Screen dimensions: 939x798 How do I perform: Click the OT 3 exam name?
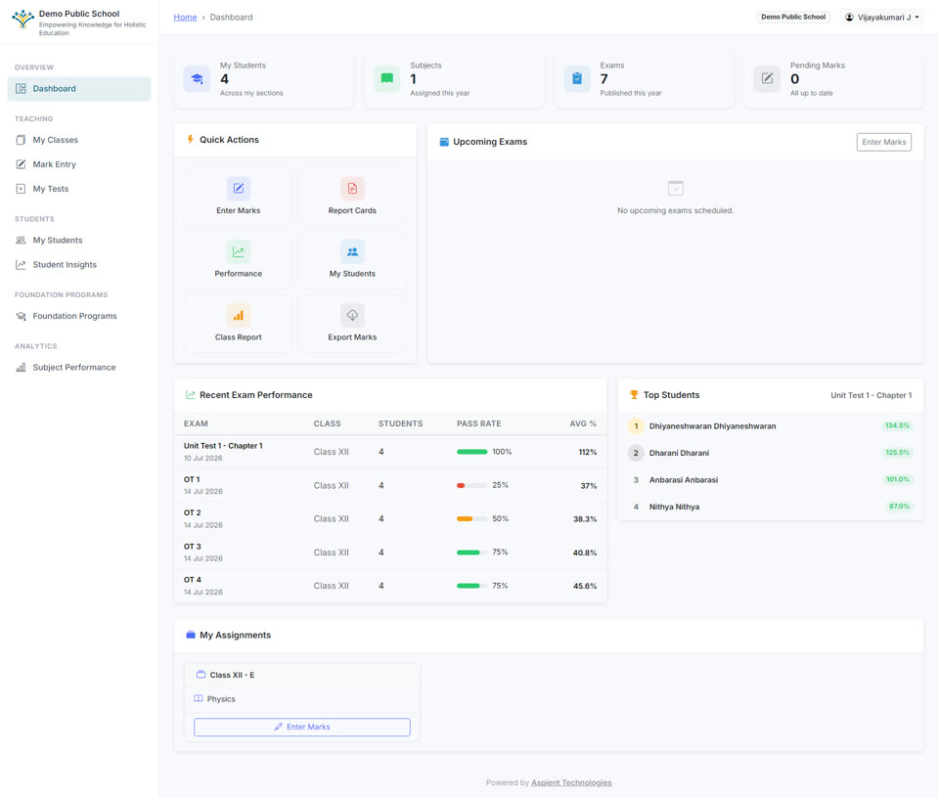pos(193,547)
